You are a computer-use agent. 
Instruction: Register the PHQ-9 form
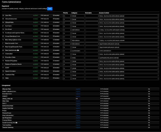(x=78, y=111)
